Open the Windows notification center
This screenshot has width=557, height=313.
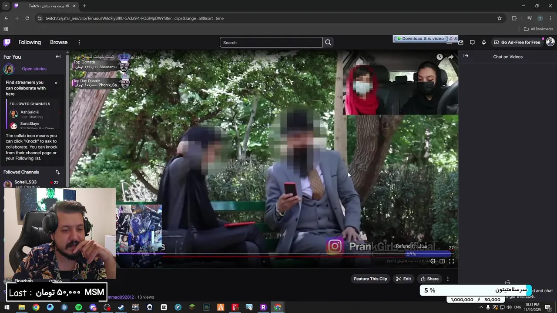(x=548, y=307)
